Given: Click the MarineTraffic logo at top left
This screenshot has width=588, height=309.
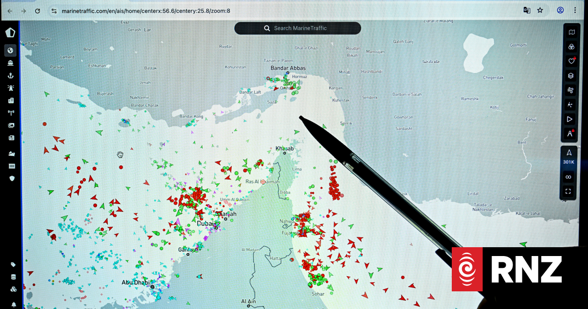Looking at the screenshot, I should pyautogui.click(x=10, y=32).
